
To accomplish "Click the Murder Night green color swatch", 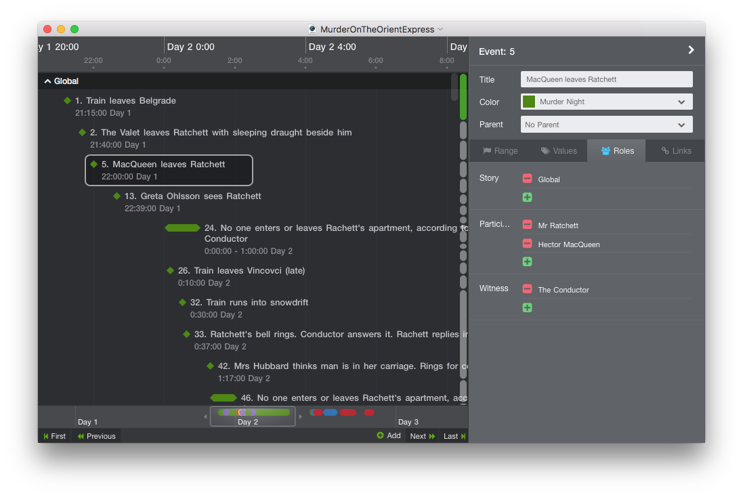I will point(529,102).
